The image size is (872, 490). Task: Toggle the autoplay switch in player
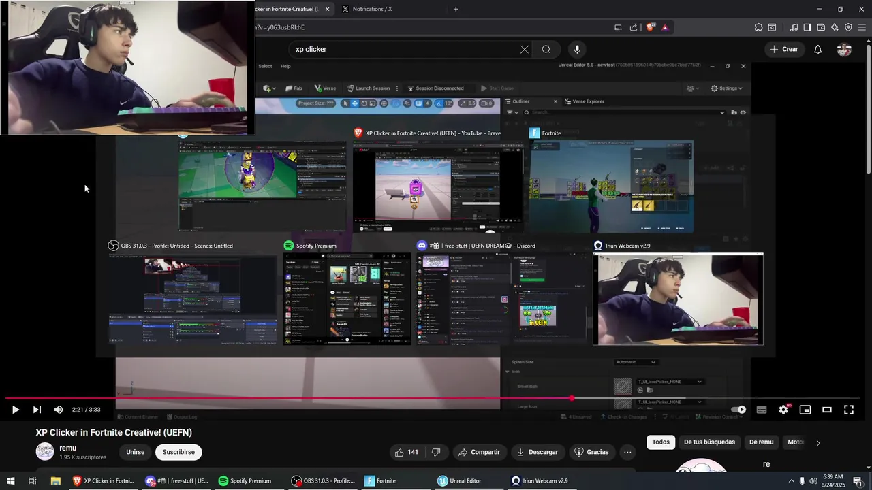(x=738, y=410)
